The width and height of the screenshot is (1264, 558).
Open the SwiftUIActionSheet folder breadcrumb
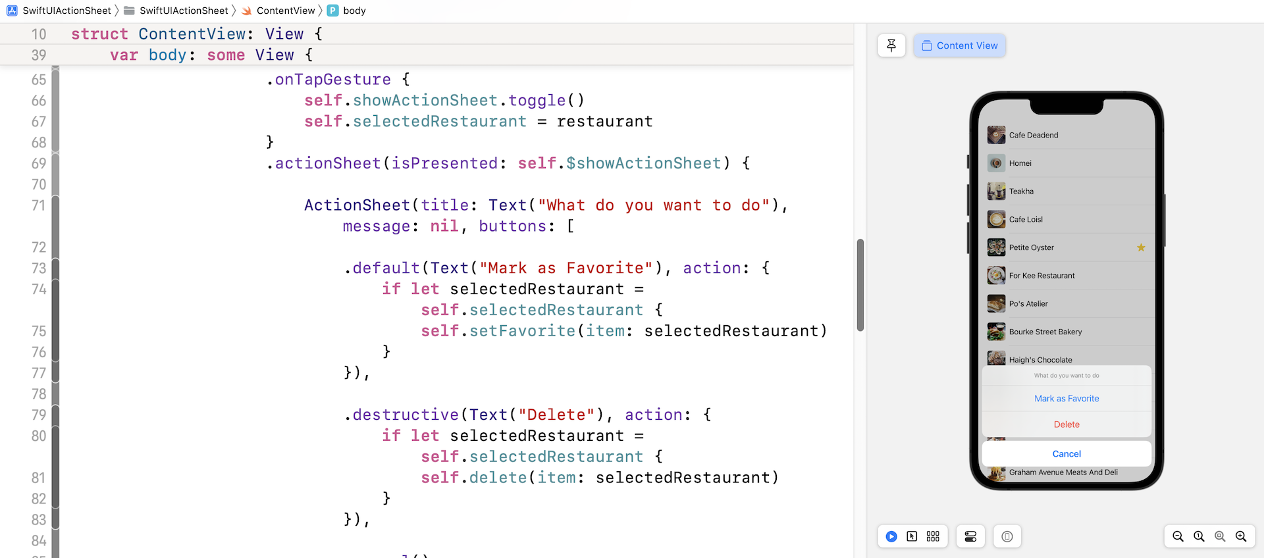183,11
